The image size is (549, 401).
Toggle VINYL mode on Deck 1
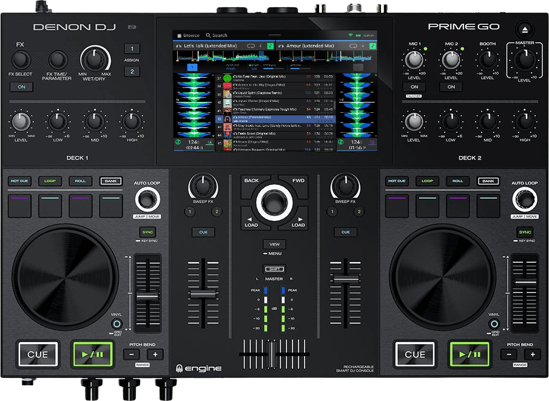117,324
